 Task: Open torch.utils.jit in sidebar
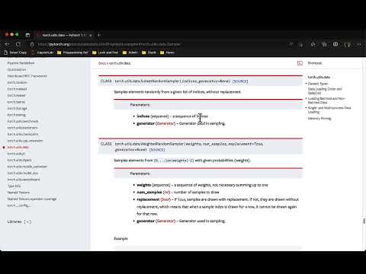(16, 154)
